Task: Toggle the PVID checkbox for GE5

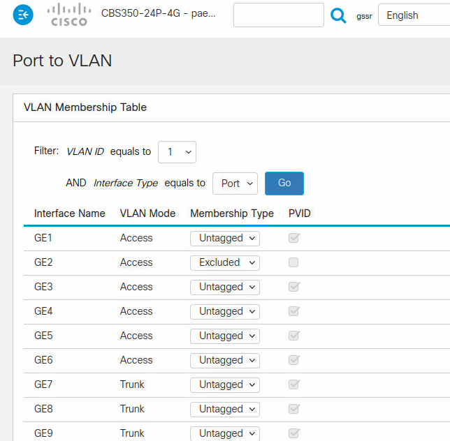Action: [293, 335]
